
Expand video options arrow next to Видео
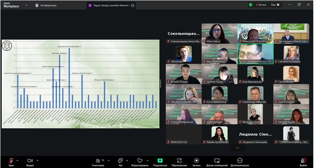click(38, 160)
